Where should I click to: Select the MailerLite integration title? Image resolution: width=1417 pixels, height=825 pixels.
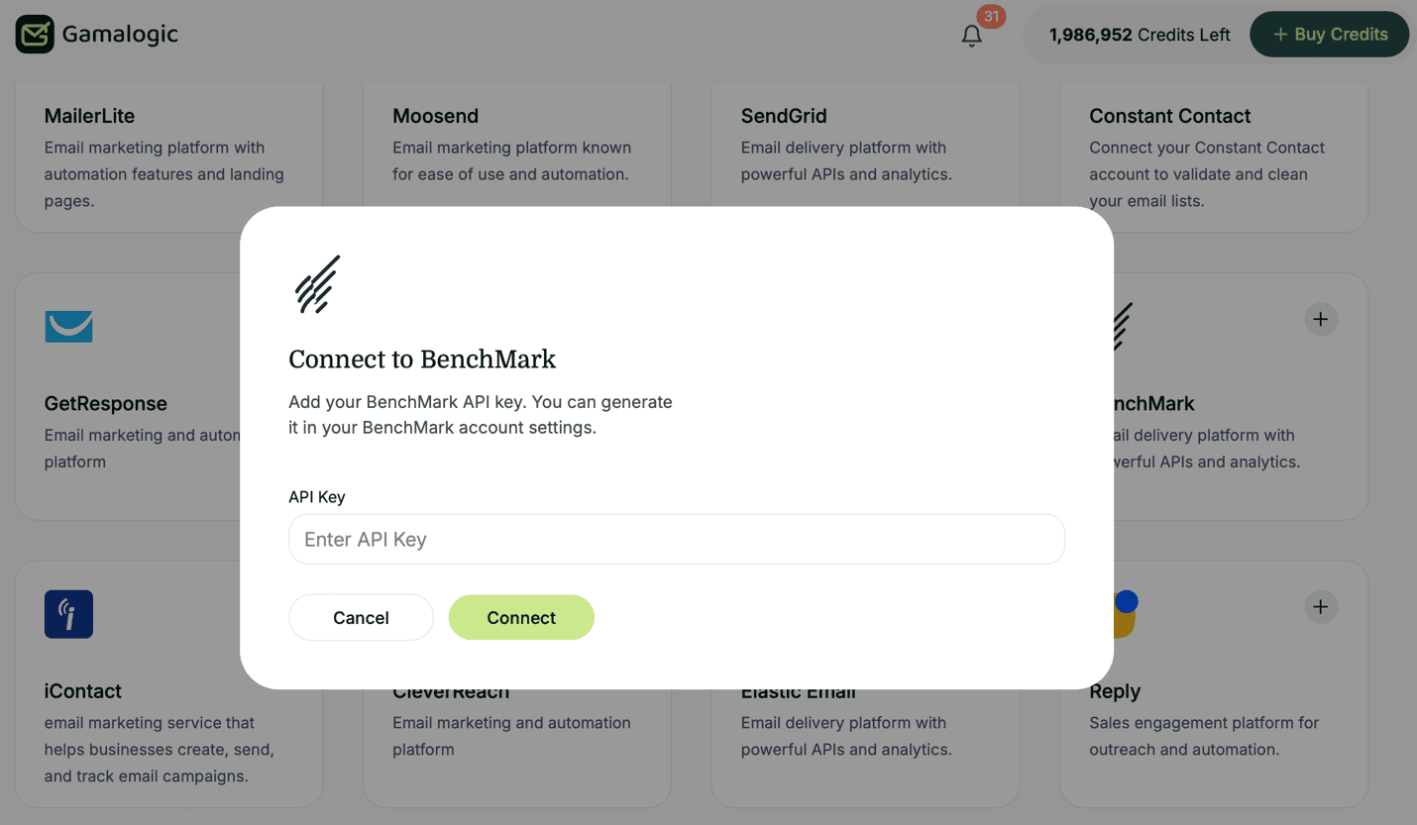pyautogui.click(x=89, y=116)
